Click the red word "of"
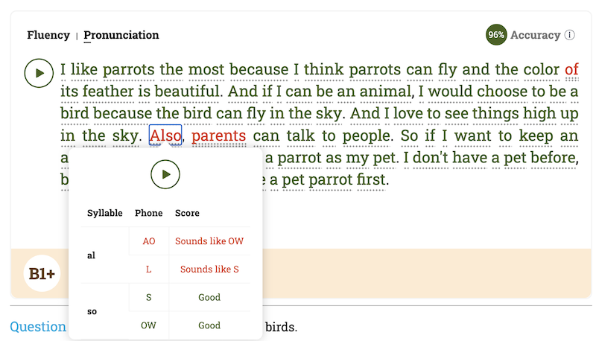596x341 pixels. pos(571,70)
